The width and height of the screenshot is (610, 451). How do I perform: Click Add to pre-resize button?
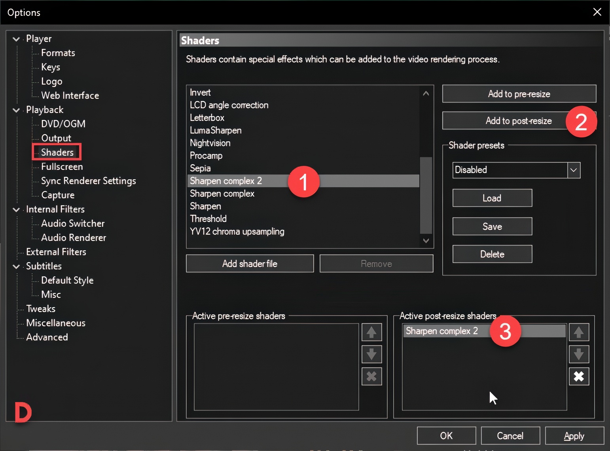(519, 94)
